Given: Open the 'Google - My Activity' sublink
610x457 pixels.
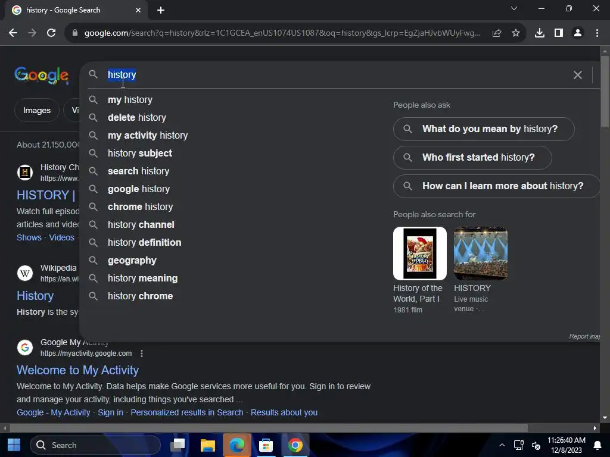Looking at the screenshot, I should 53,413.
